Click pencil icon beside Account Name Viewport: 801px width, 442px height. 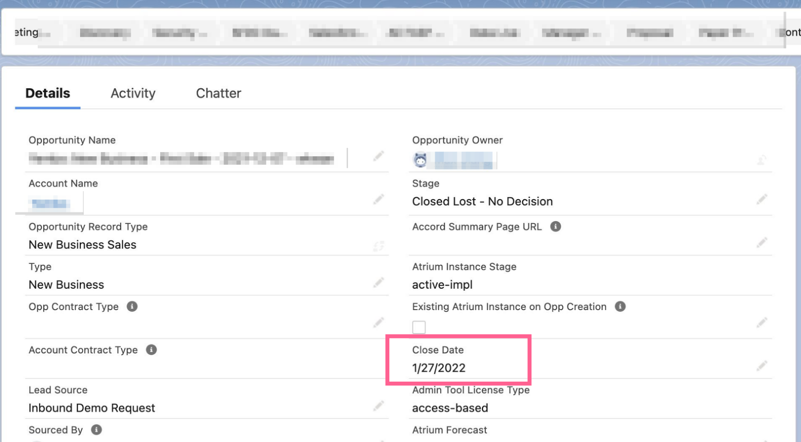378,200
